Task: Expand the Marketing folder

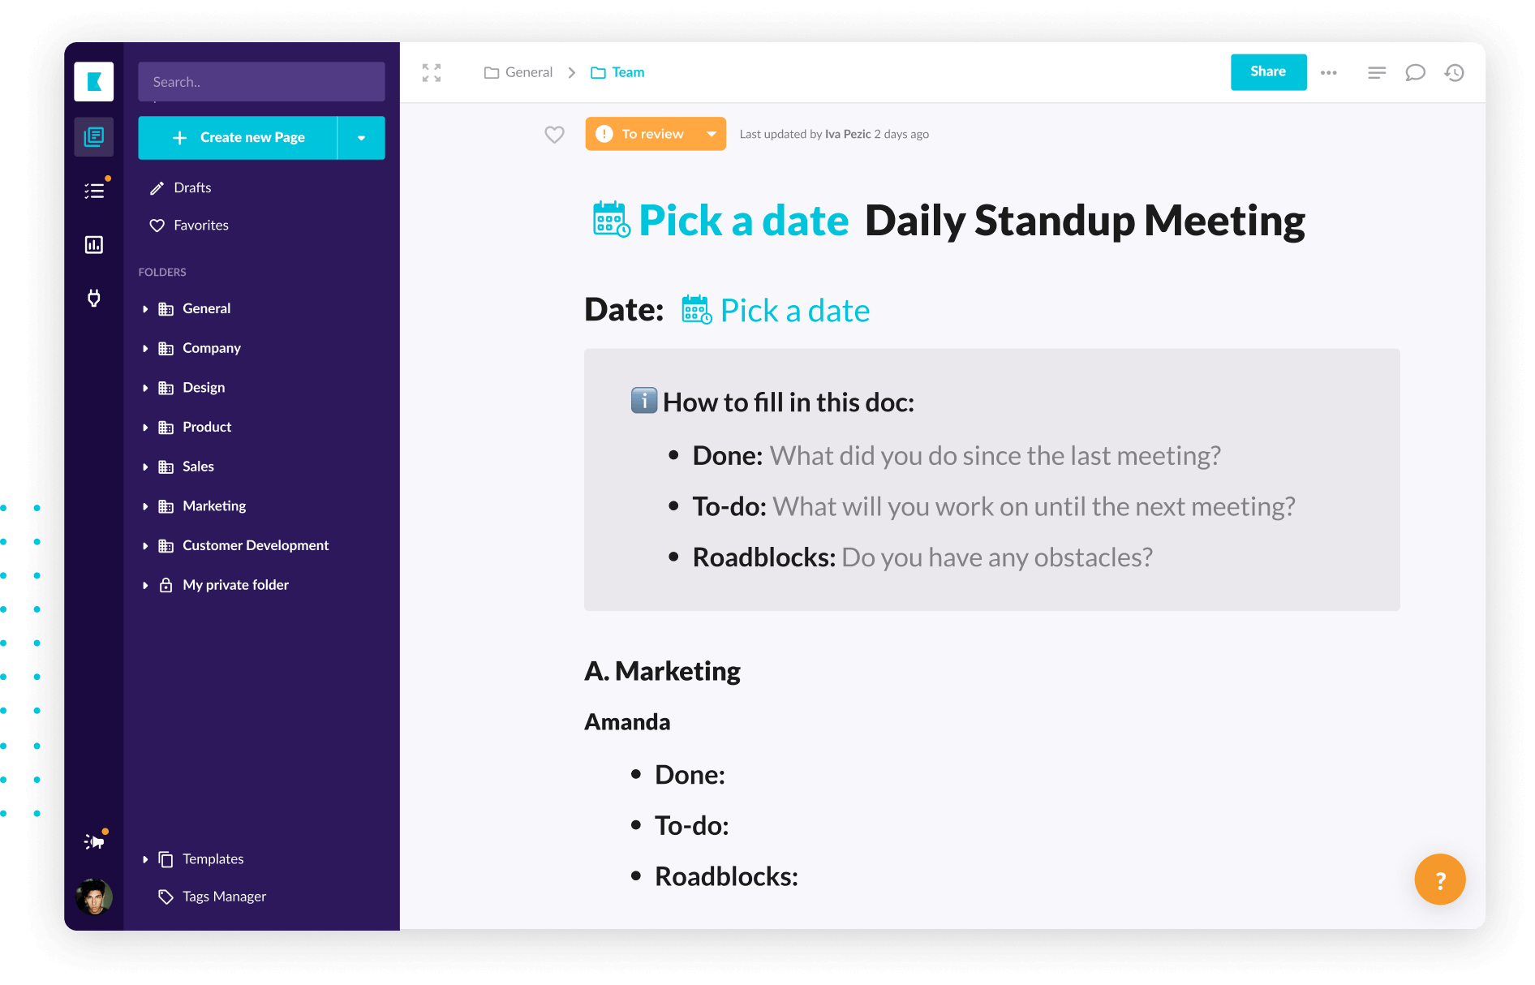Action: [145, 506]
